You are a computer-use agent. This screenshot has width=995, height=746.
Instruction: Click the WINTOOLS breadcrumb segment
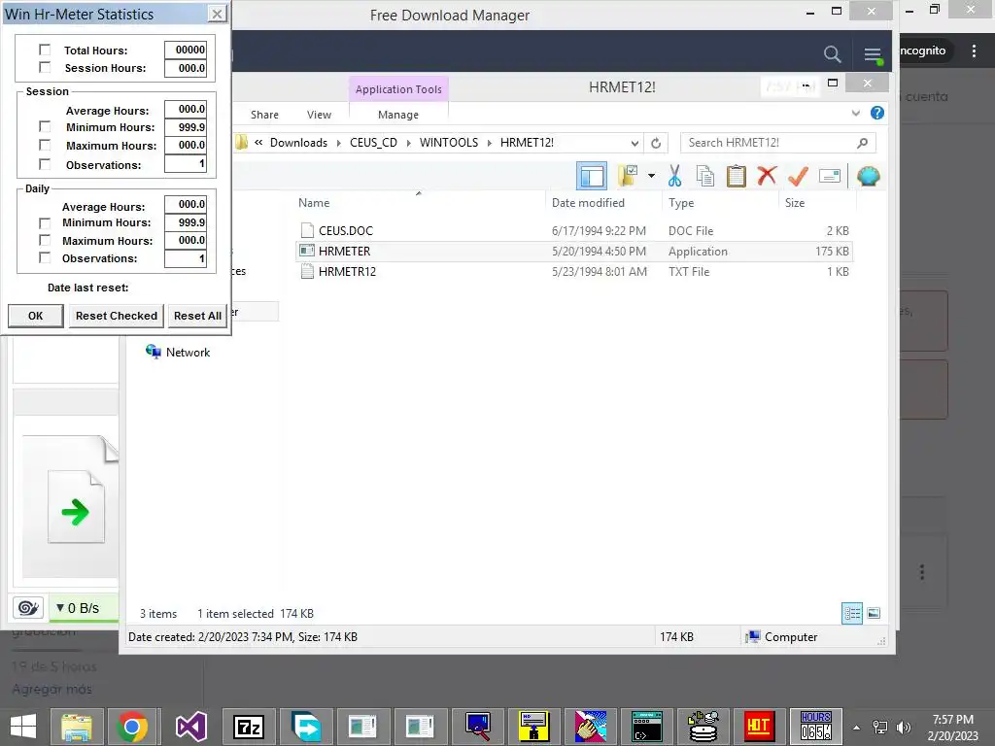point(449,143)
